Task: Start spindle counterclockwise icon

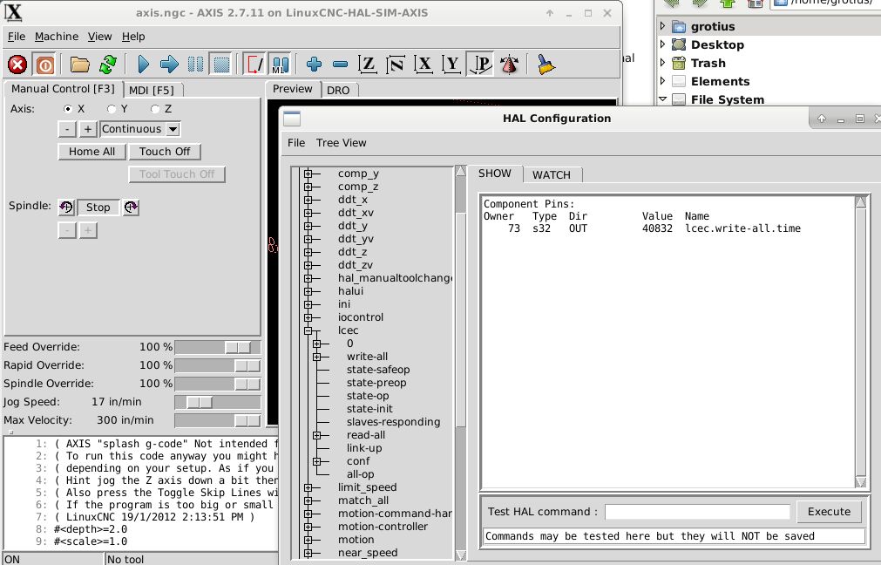Action: [x=66, y=208]
